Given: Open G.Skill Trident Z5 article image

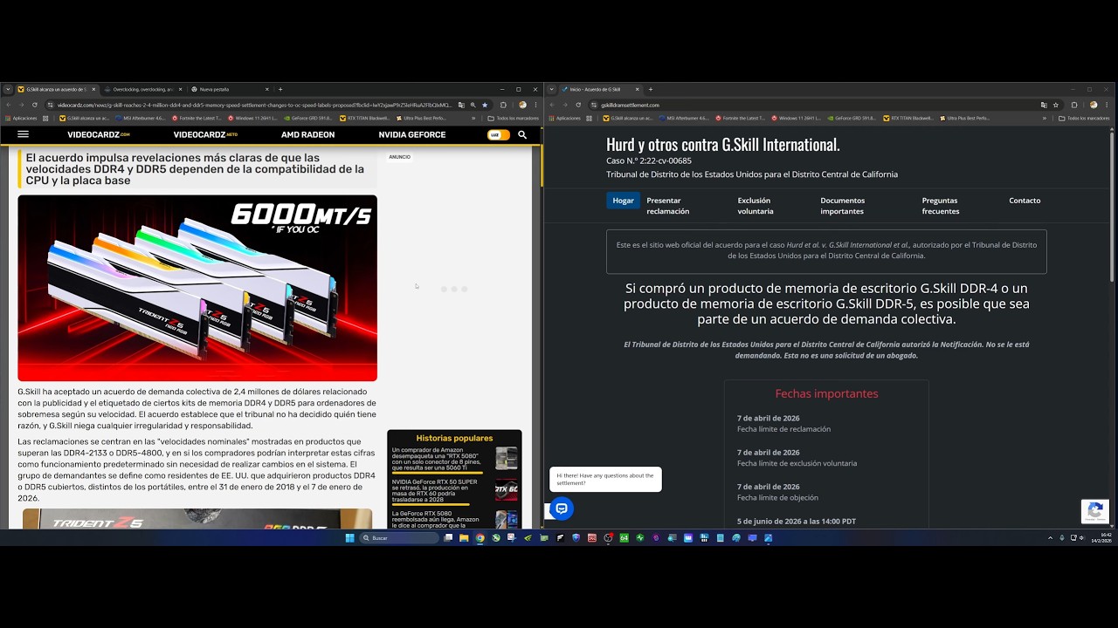Looking at the screenshot, I should pyautogui.click(x=197, y=288).
